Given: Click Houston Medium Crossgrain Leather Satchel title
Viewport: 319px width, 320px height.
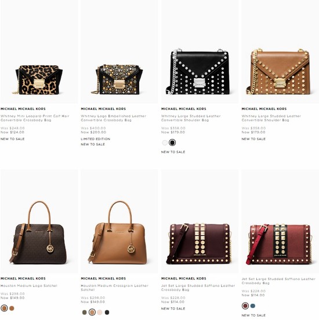Looking at the screenshot, I should [115, 288].
